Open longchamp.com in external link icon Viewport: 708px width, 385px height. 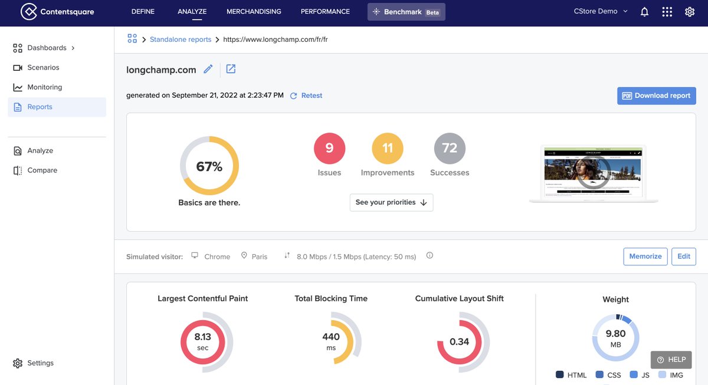point(231,69)
